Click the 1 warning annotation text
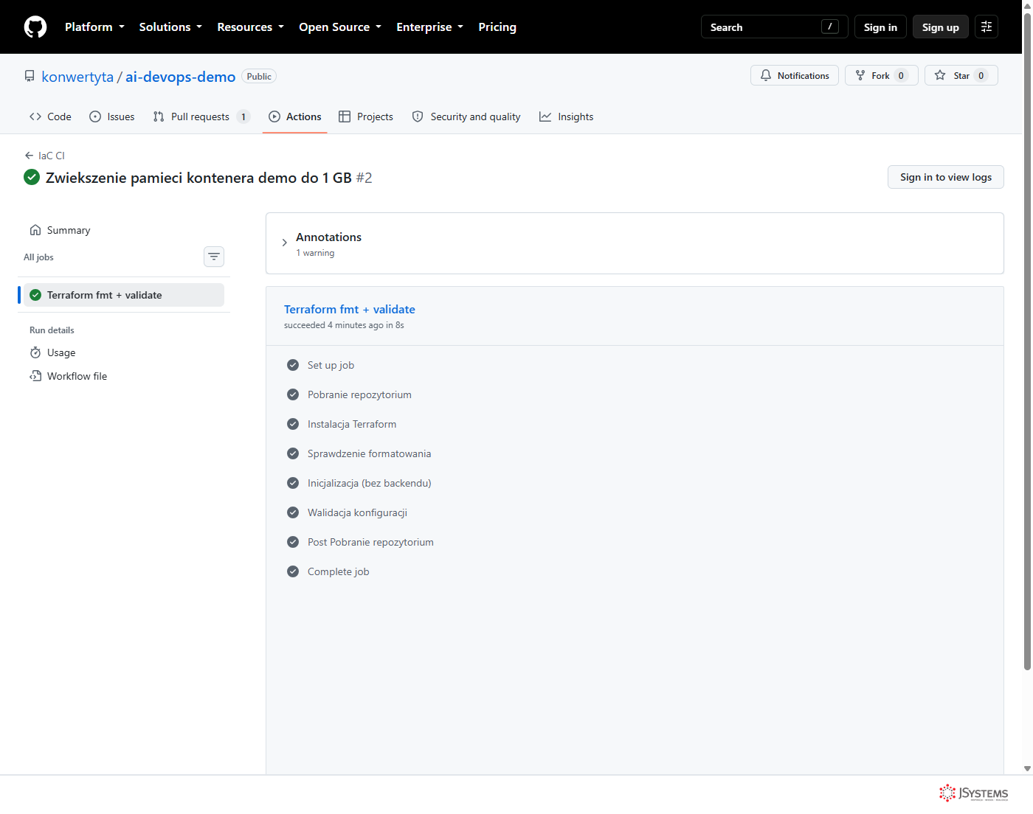This screenshot has height=814, width=1033. coord(315,253)
